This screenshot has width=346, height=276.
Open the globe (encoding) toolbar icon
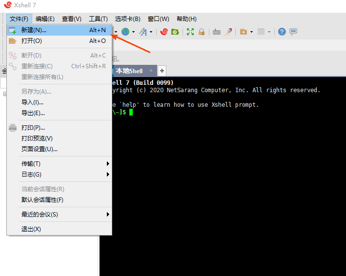(x=125, y=32)
